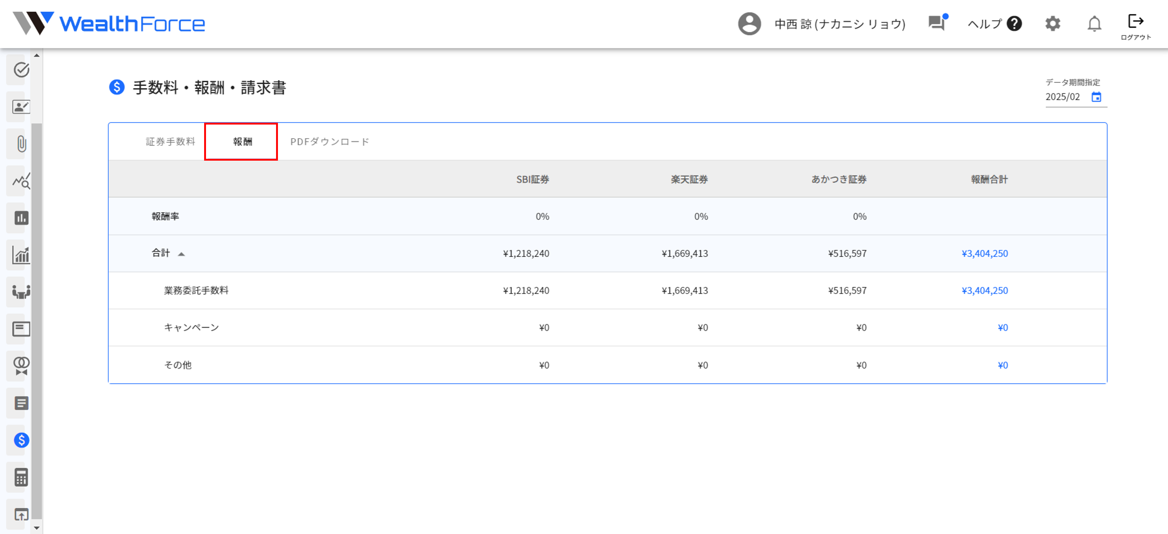
Task: Click the sidebar scrollbar thumb
Action: (37, 321)
